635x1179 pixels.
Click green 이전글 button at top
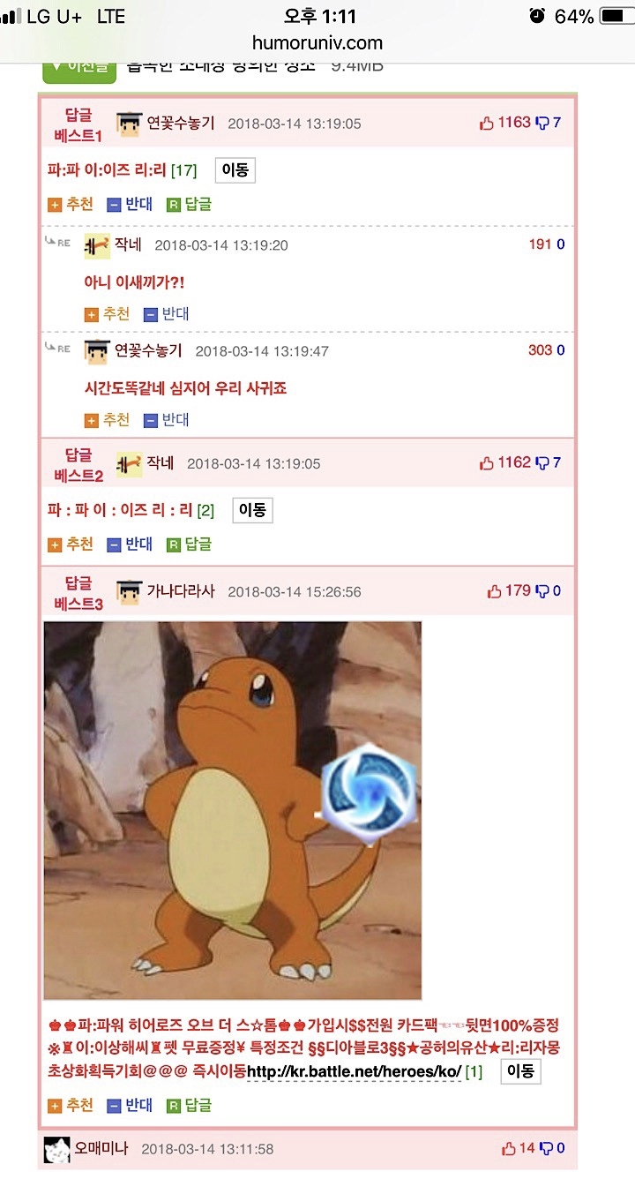[79, 67]
